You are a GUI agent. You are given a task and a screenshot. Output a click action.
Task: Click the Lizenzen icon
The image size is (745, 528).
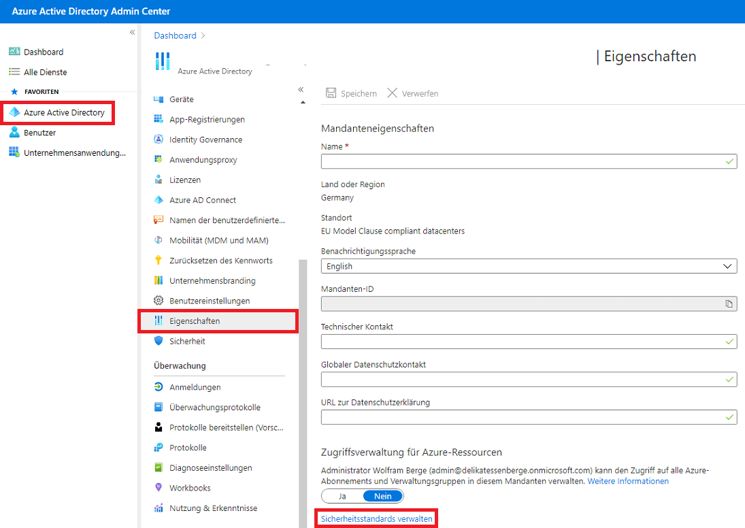coord(159,180)
